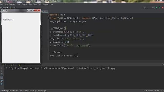Open the Help menu
The image size is (164, 92).
point(51,4)
